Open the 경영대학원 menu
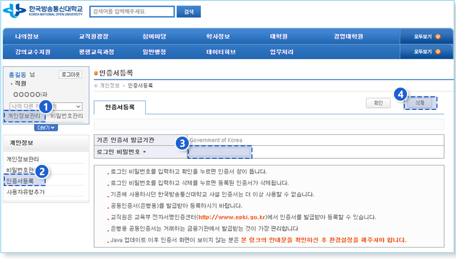Viewport: 456px width, 259px height. point(348,36)
